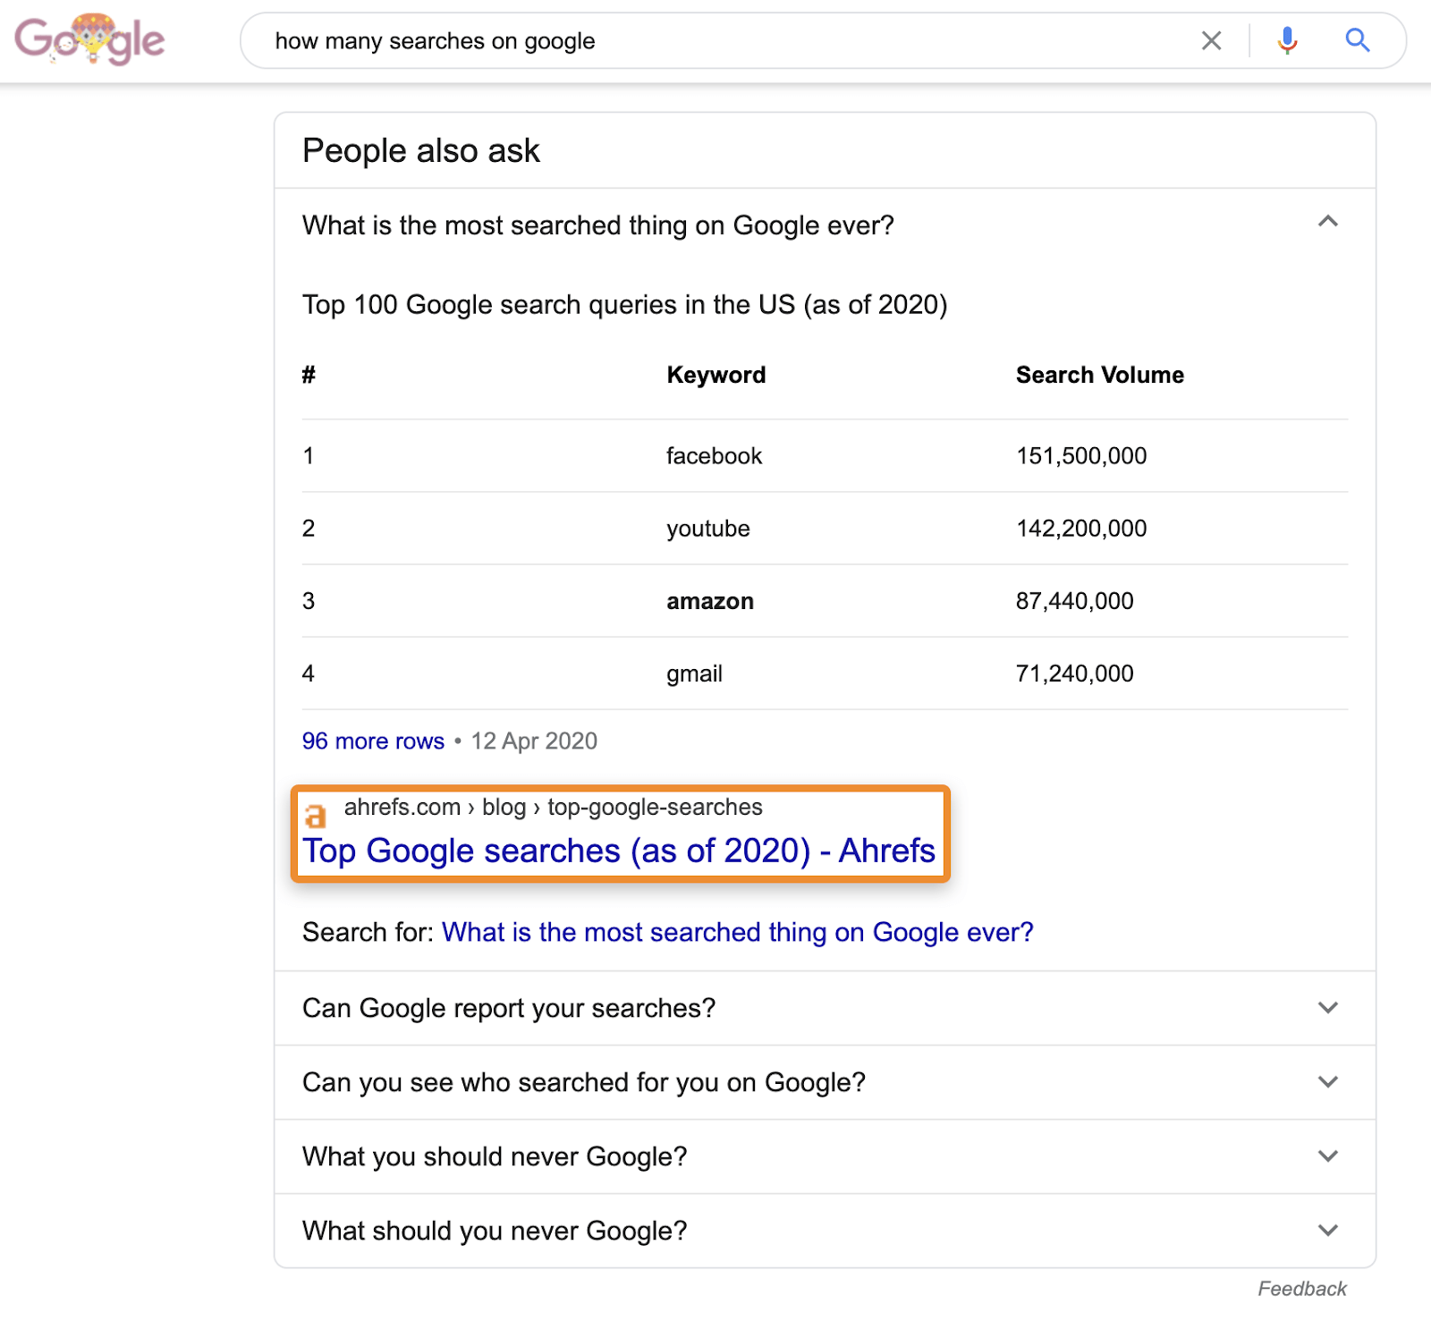
Task: Open the "96 more rows" link
Action: [372, 741]
